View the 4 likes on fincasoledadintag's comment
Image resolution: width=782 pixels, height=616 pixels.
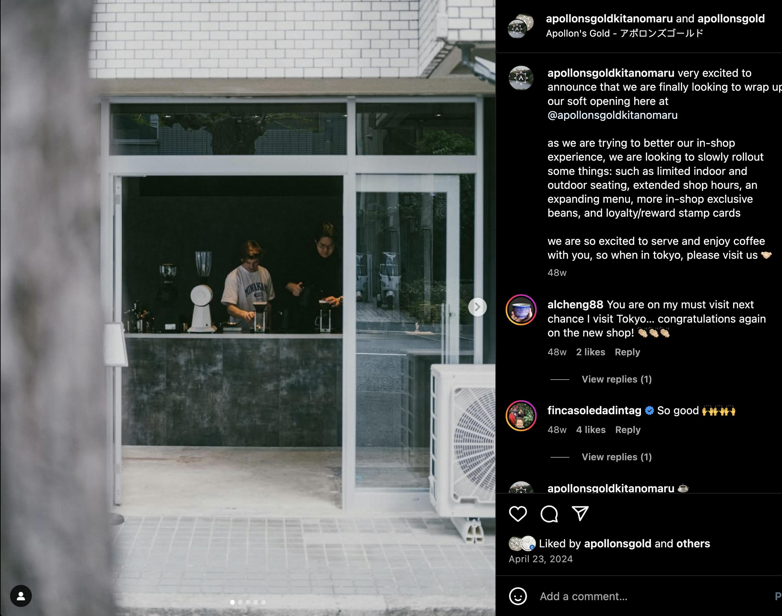(591, 430)
